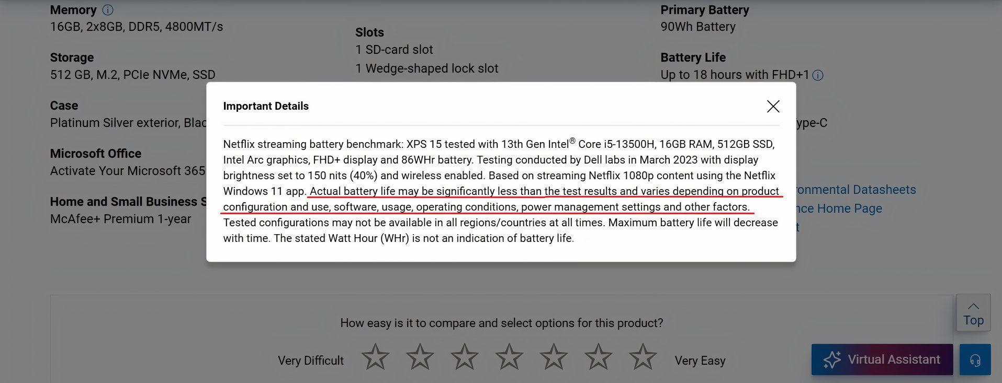
Task: Close the Important Details popup
Action: pyautogui.click(x=773, y=106)
